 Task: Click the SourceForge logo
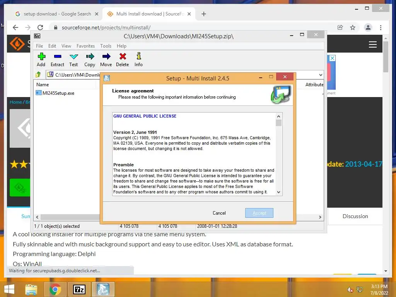tap(17, 43)
